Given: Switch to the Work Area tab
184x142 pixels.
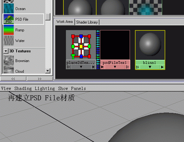Looking at the screenshot, I should coord(64,22).
